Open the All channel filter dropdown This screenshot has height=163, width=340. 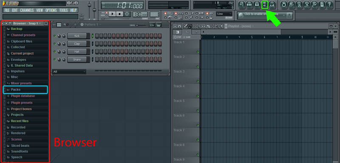tap(69, 71)
